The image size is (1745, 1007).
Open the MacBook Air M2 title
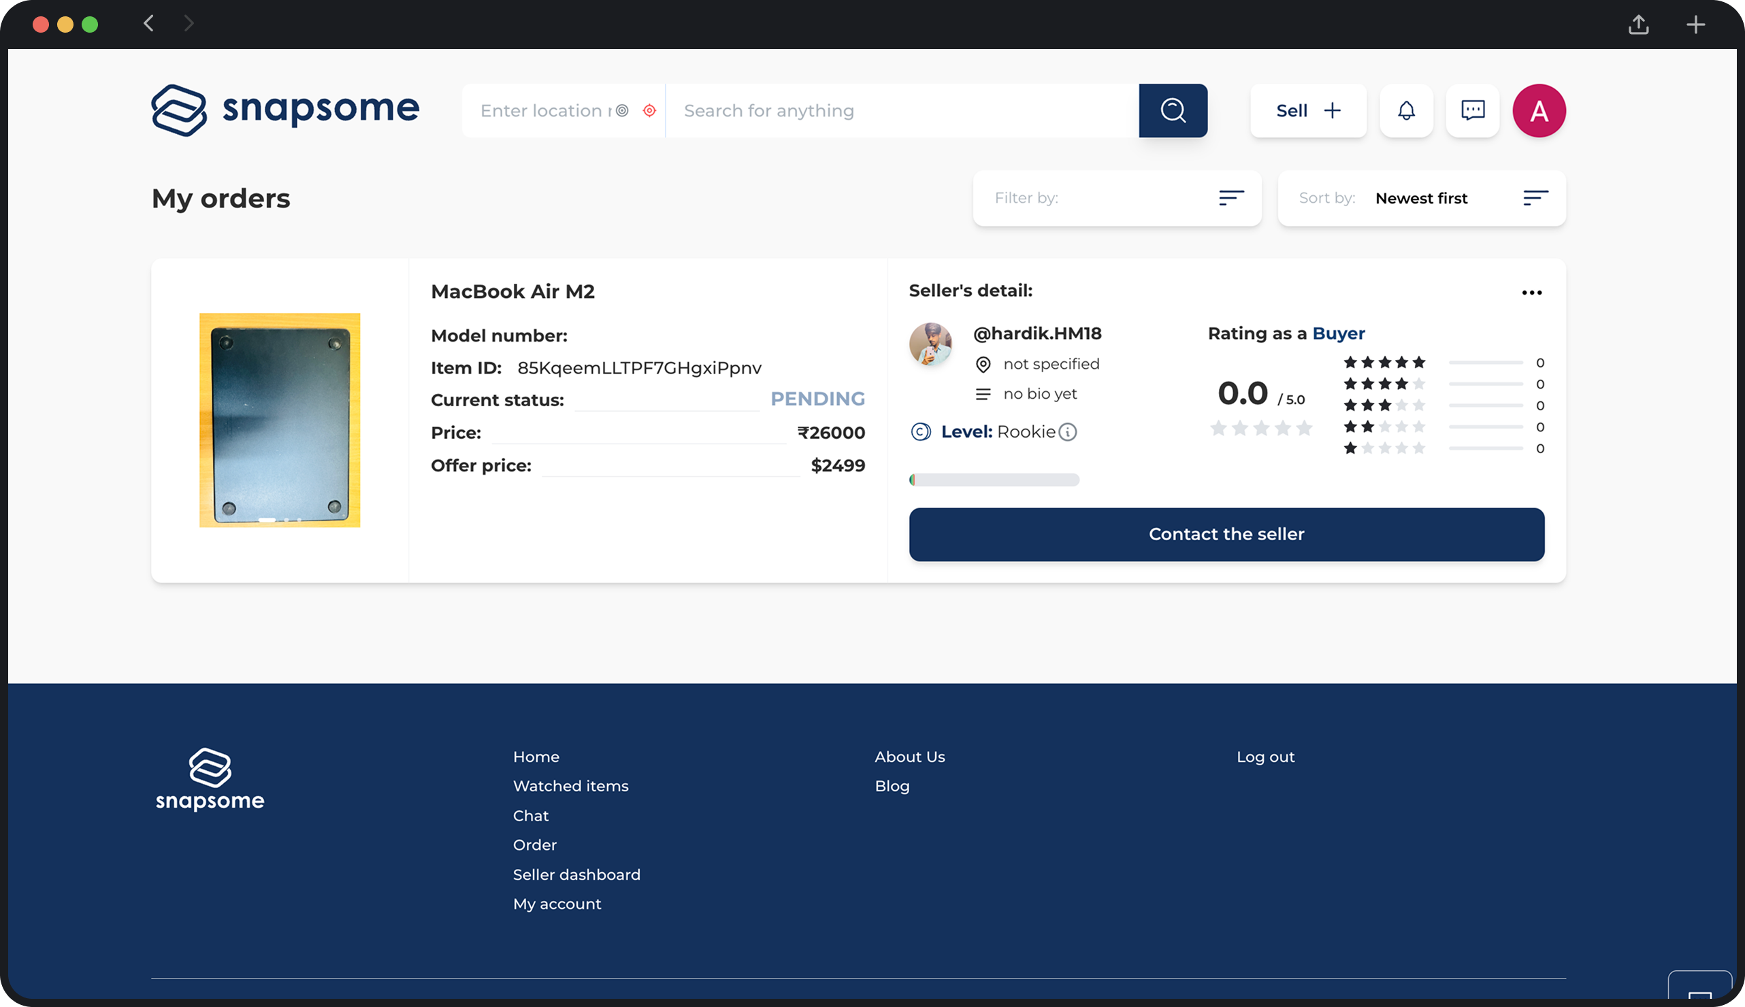click(x=512, y=292)
